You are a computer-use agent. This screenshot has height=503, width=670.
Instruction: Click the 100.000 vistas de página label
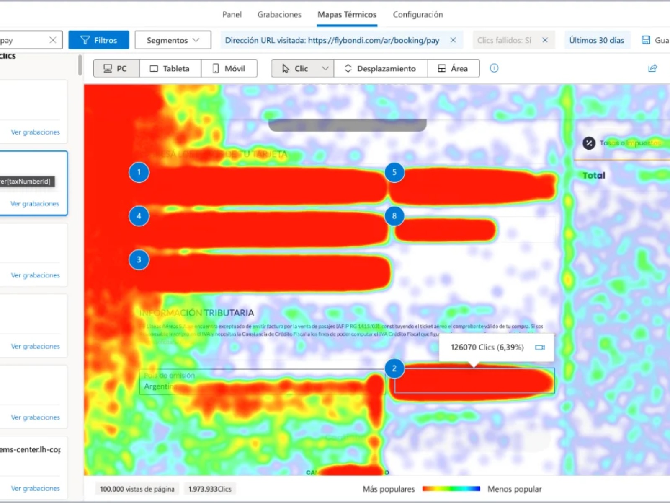click(137, 489)
